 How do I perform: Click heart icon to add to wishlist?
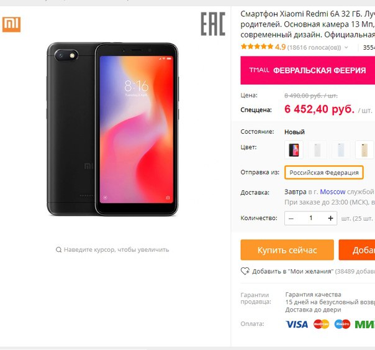245,271
